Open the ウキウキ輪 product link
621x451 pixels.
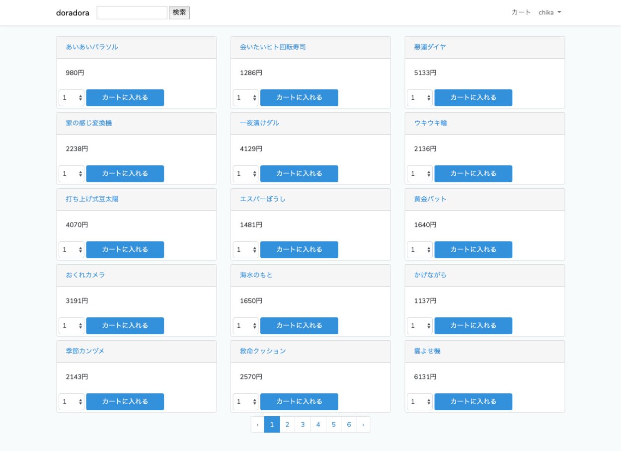tap(430, 123)
